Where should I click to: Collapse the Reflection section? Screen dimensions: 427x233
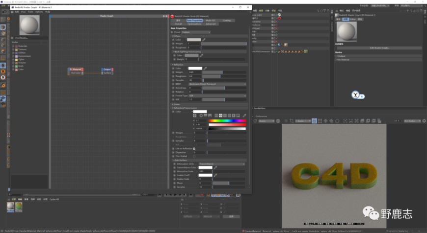point(172,65)
